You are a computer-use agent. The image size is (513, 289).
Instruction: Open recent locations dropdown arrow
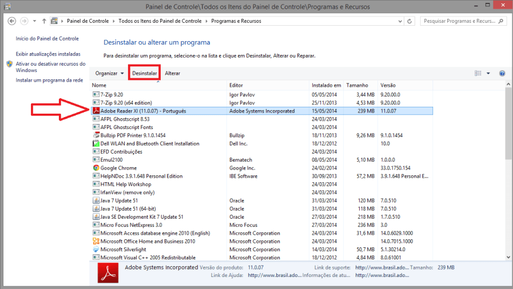(x=34, y=21)
